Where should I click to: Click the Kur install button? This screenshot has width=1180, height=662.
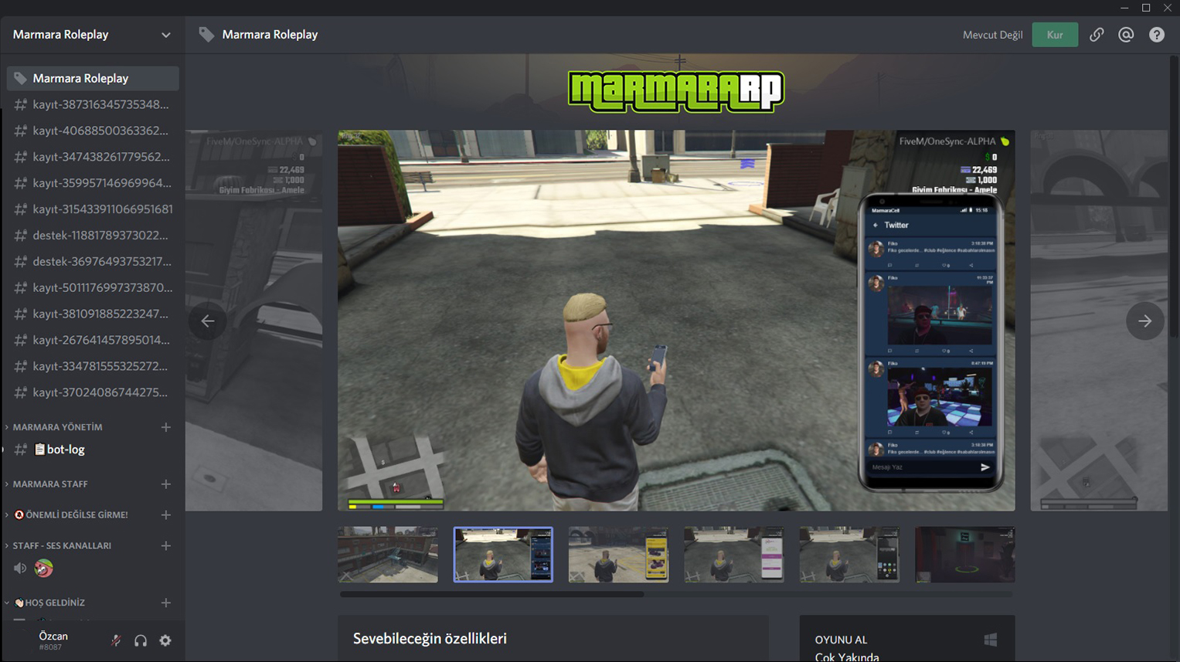1055,35
